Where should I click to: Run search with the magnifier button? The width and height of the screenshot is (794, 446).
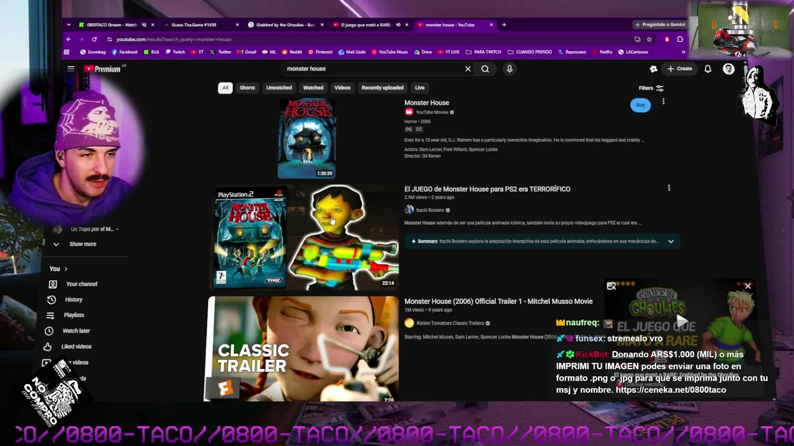[x=485, y=69]
